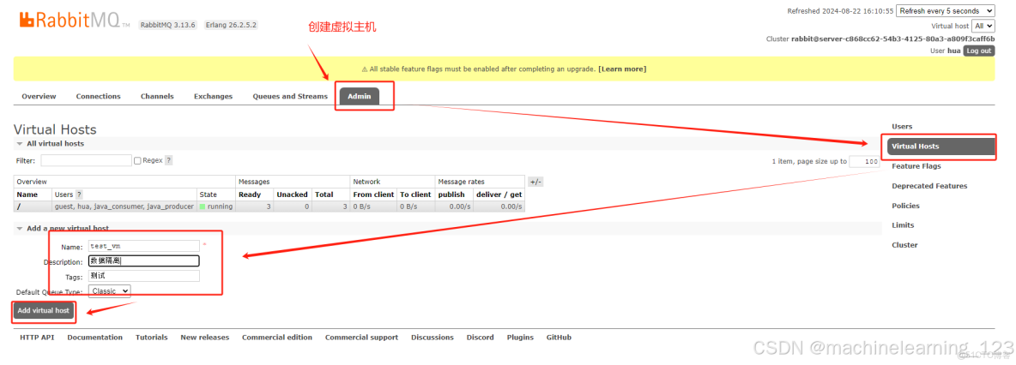Image resolution: width=1016 pixels, height=365 pixels.
Task: Click the Add virtual host button
Action: tap(44, 311)
